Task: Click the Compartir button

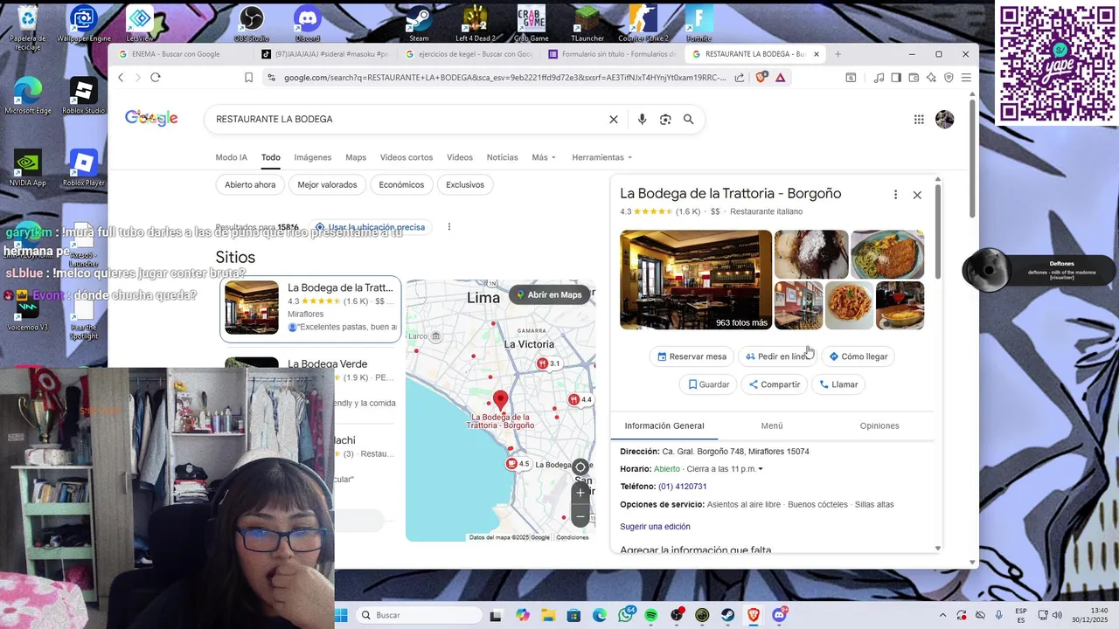Action: tap(774, 384)
